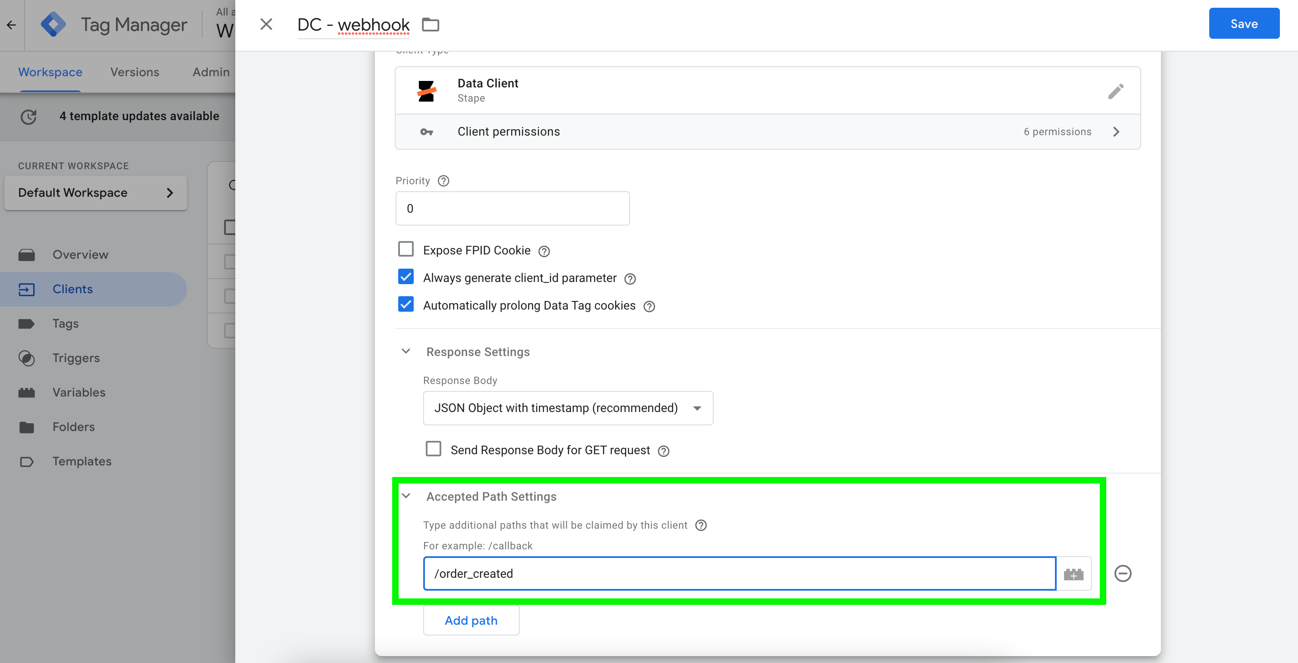
Task: Uncheck Automatically prolong Data Tag cookies
Action: [406, 304]
